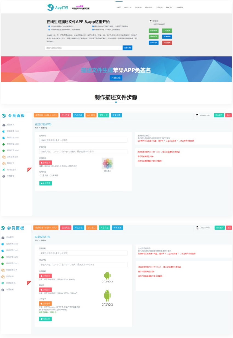Click the user avatar icon in member panel bar
Screen dimensions: 233x338
tap(197, 115)
